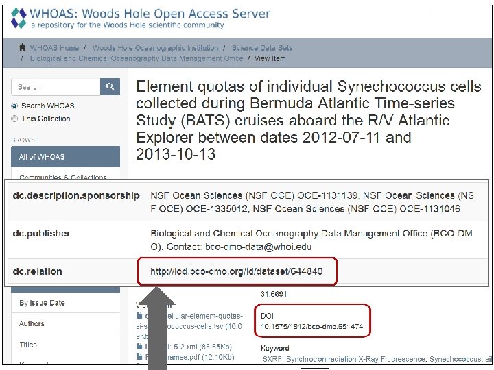
Task: Select the Search WHOAS radio button
Action: click(14, 106)
